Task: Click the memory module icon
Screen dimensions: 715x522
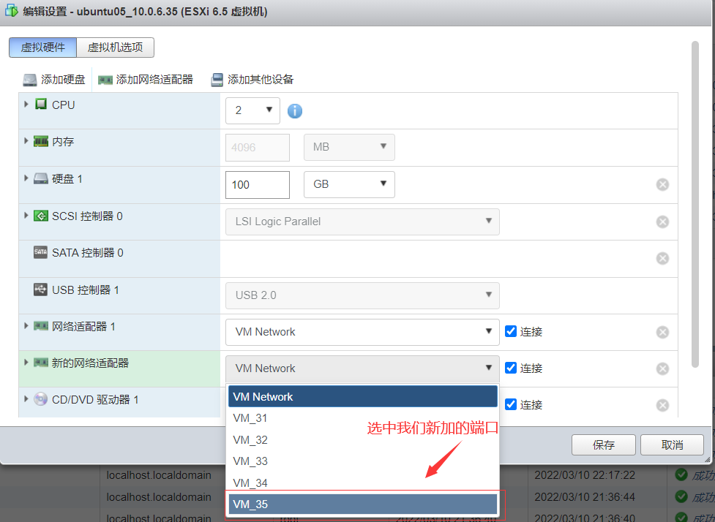Action: tap(41, 141)
